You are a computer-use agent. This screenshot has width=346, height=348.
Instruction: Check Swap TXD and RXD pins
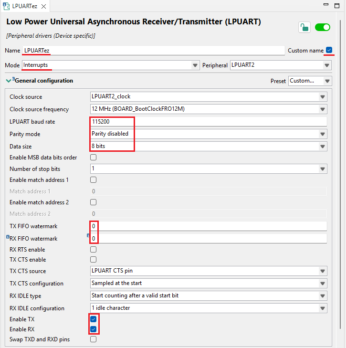point(94,339)
